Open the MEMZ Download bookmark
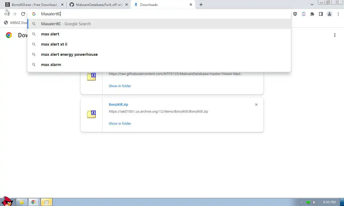 coord(16,23)
